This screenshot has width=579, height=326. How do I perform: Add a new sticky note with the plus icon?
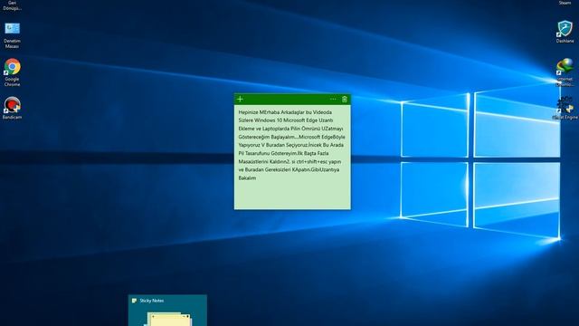click(241, 99)
